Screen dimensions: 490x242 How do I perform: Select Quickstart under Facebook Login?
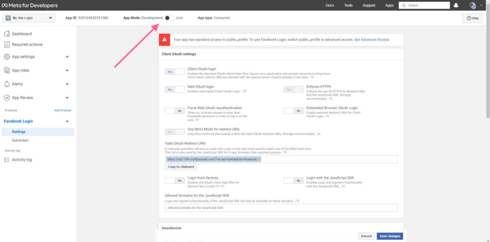point(21,140)
